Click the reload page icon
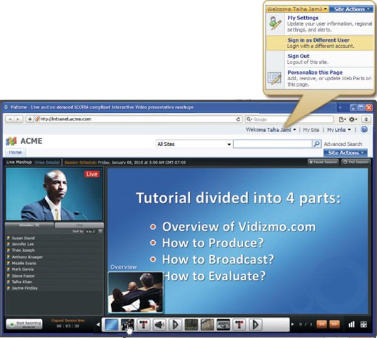 coord(238,119)
